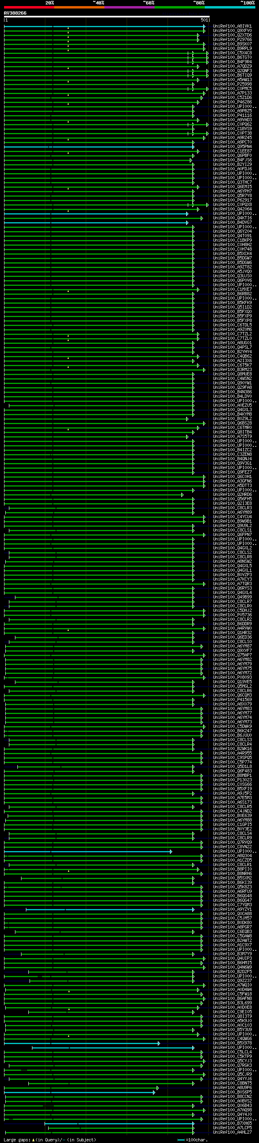Select label UniRef100_A7P133
This screenshot has width=259, height=1143.
[x=232, y=93]
